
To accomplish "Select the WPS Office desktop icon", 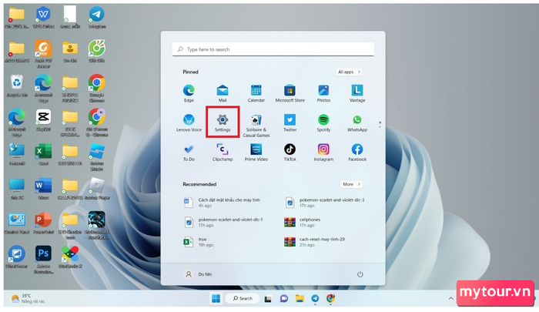I will 43,18.
